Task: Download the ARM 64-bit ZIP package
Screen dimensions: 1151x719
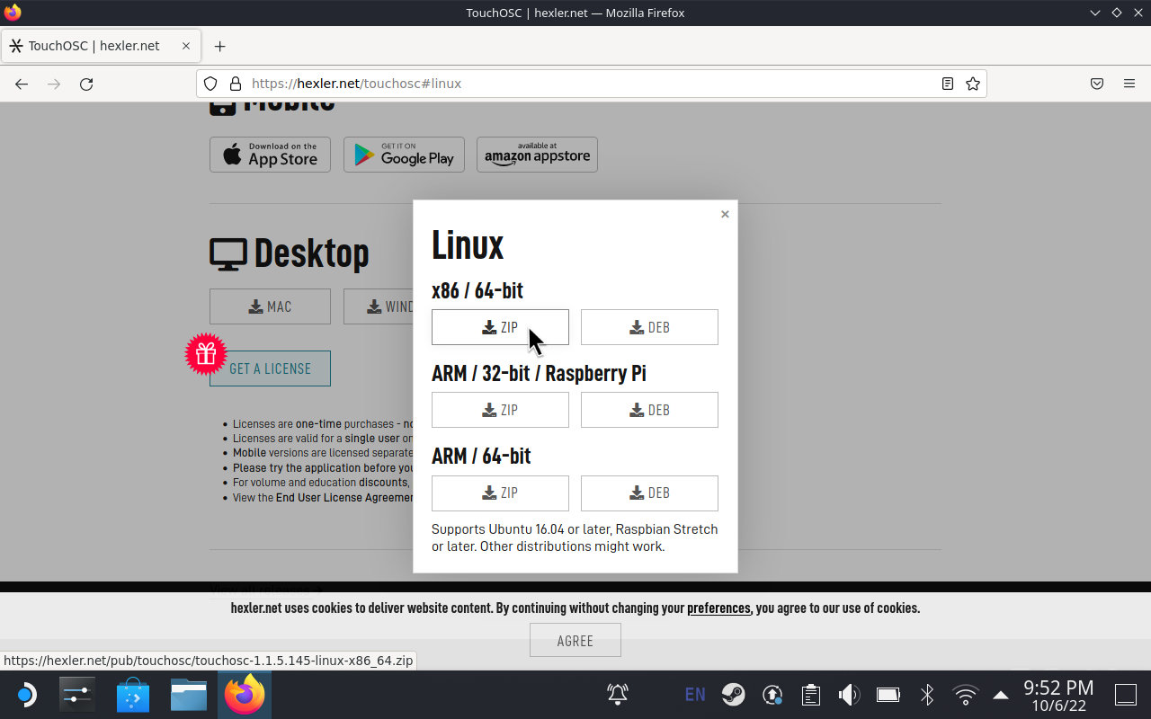Action: point(500,493)
